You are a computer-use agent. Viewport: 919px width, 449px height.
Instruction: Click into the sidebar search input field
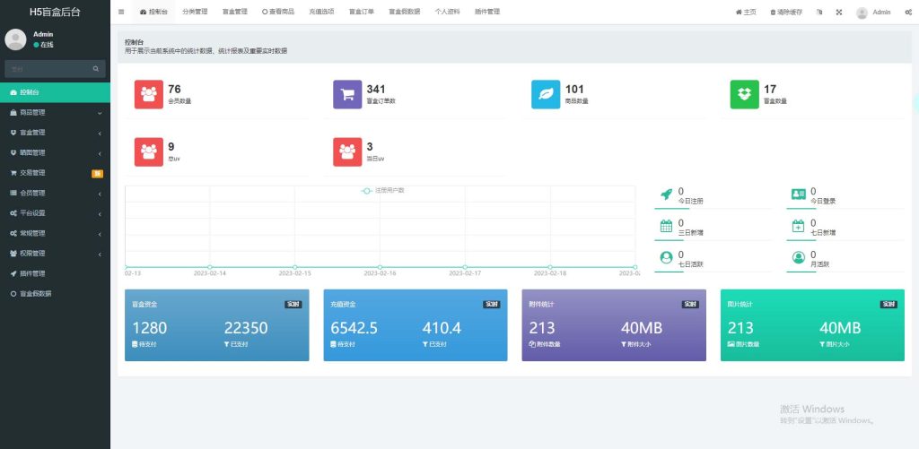point(47,69)
